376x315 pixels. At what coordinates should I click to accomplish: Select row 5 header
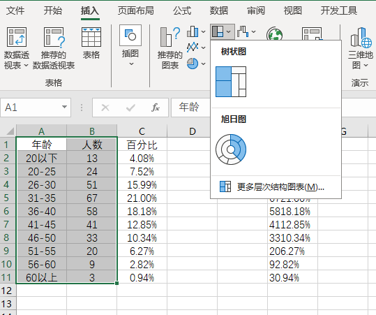coord(8,198)
